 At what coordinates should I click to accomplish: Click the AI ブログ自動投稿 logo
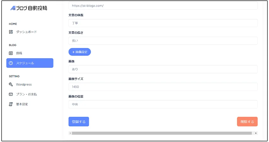29,8
